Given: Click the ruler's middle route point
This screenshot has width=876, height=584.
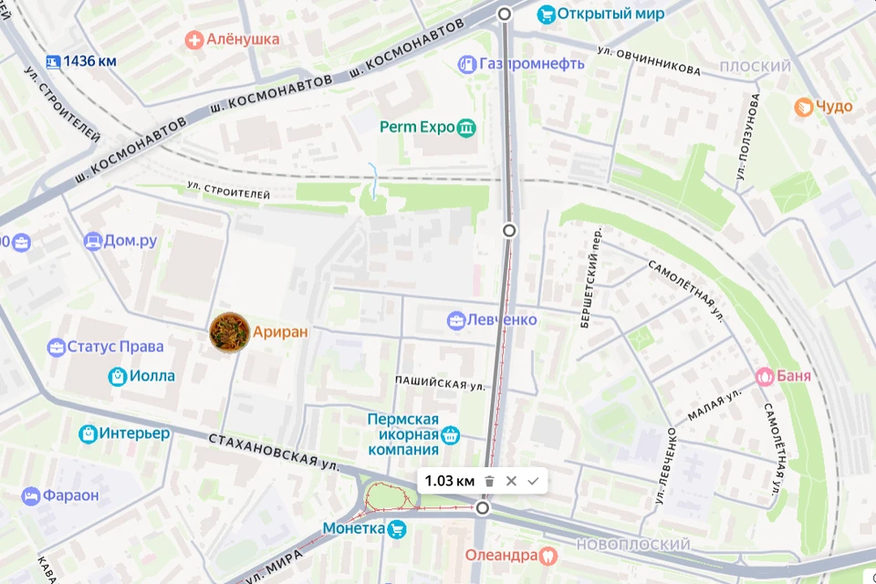Looking at the screenshot, I should tap(509, 230).
